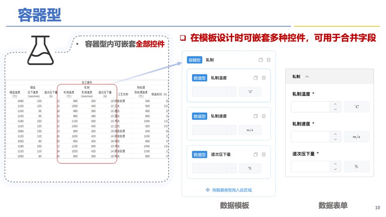The image size is (386, 217).
Task: Decrease 轧制速度 value with down arrow in form
Action: pos(335,139)
